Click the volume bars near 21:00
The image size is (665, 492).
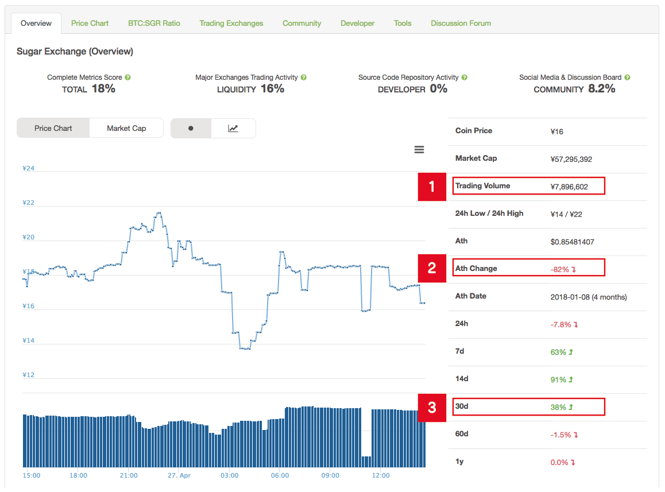point(129,441)
